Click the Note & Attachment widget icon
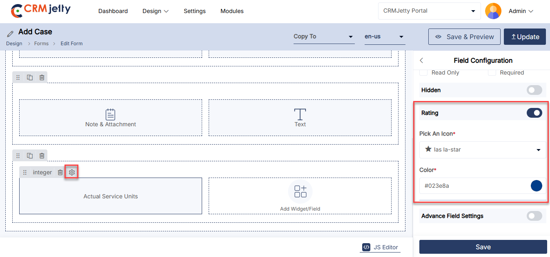Viewport: 550px width, 257px height. pos(110,114)
